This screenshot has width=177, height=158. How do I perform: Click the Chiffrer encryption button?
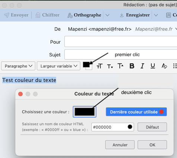[x=47, y=15]
